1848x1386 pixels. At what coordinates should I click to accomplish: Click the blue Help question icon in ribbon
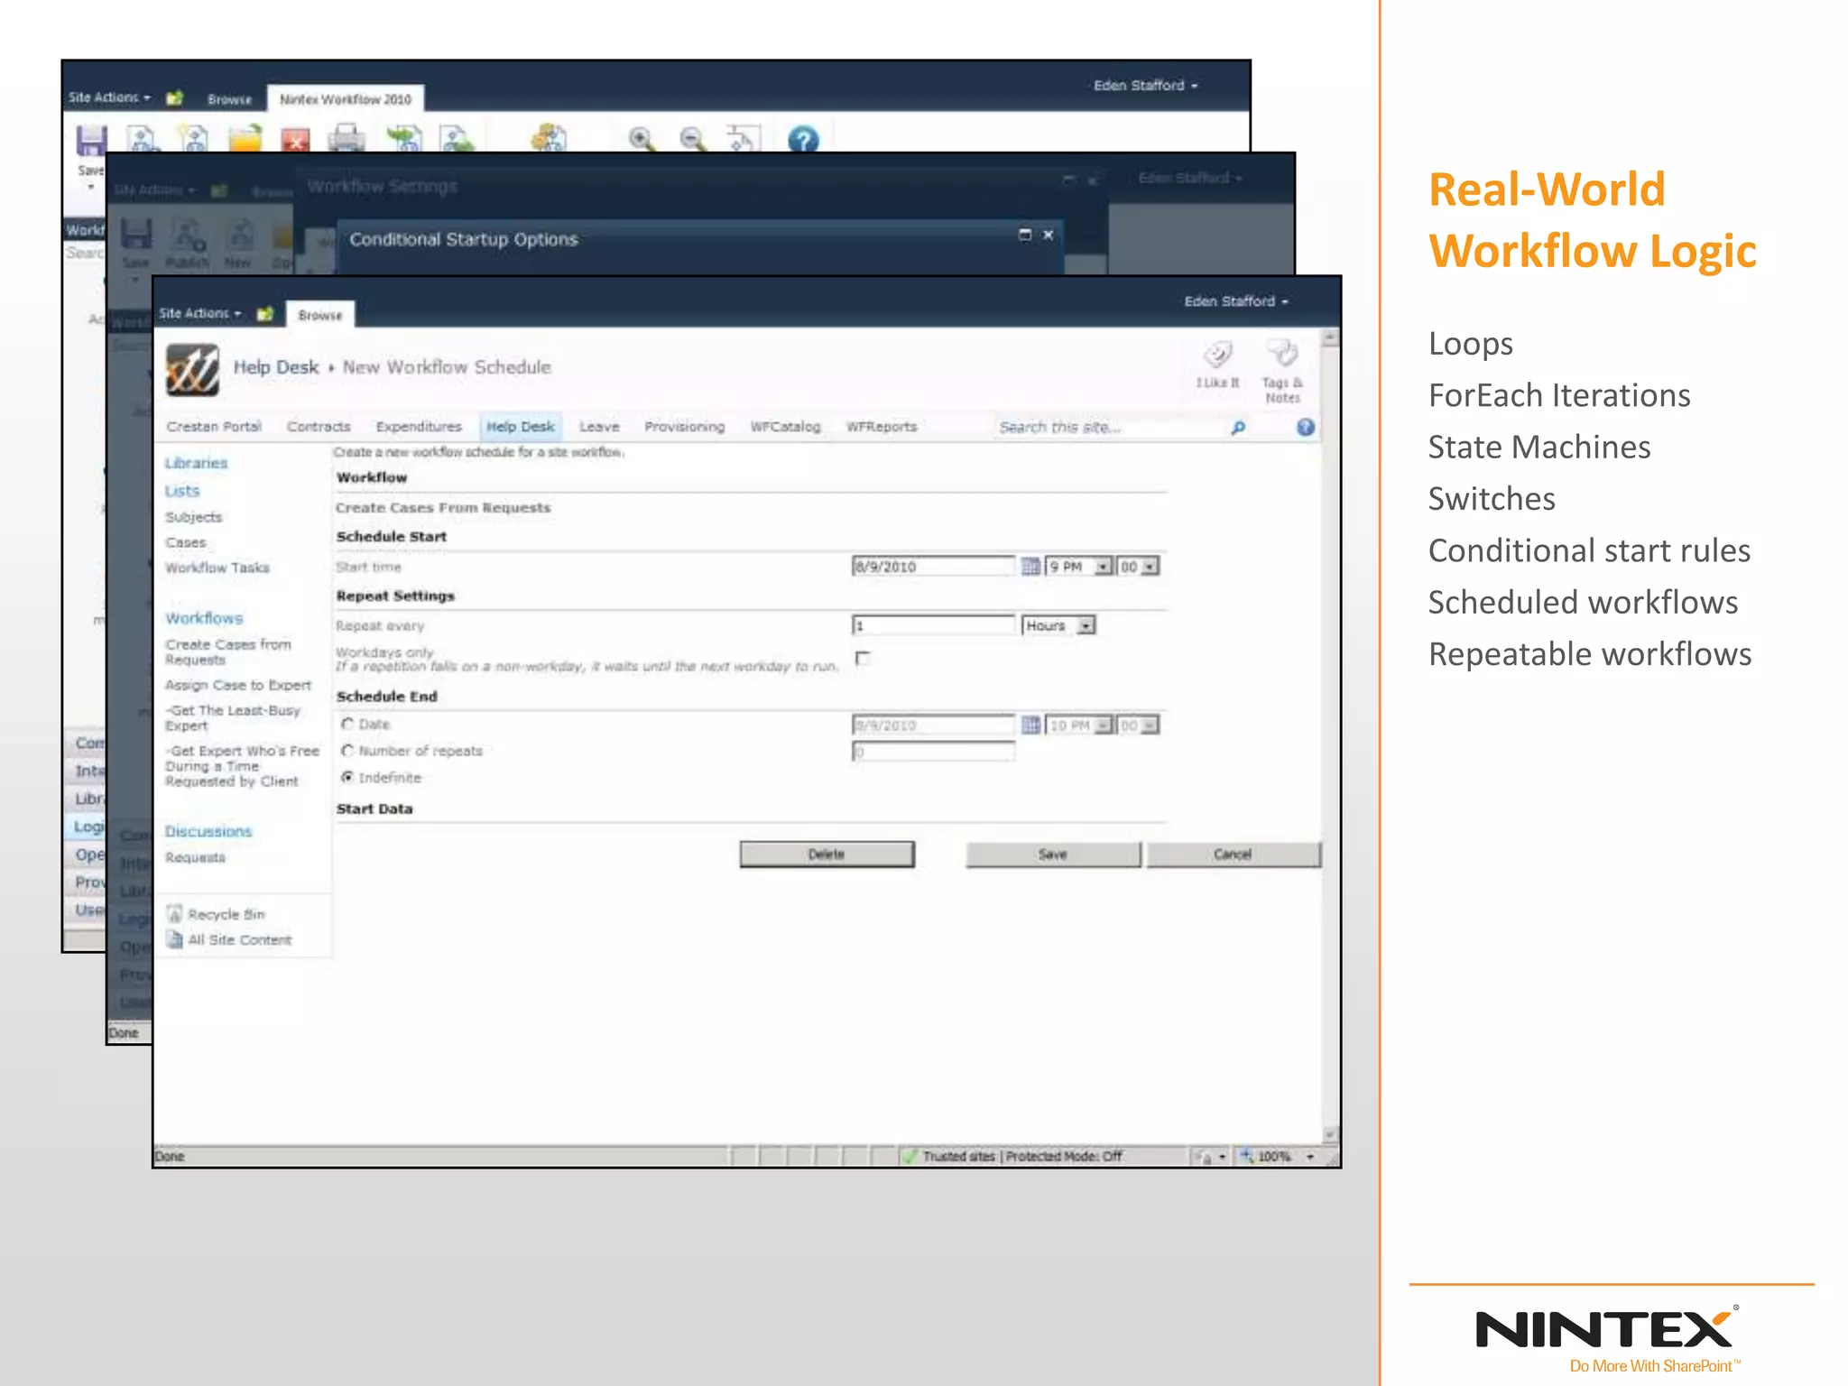[803, 139]
